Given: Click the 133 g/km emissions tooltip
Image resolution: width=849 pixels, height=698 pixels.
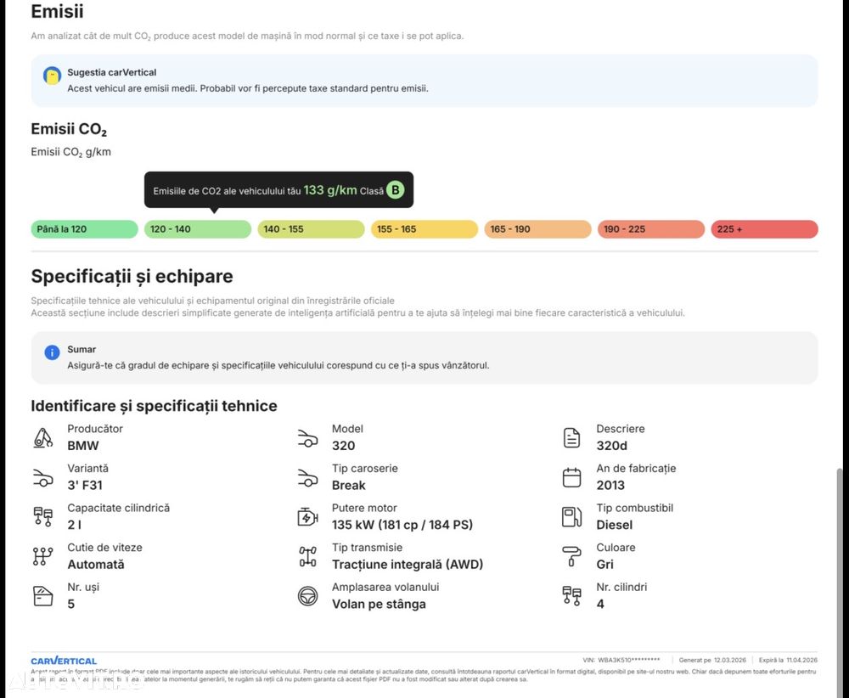Looking at the screenshot, I should pos(278,190).
